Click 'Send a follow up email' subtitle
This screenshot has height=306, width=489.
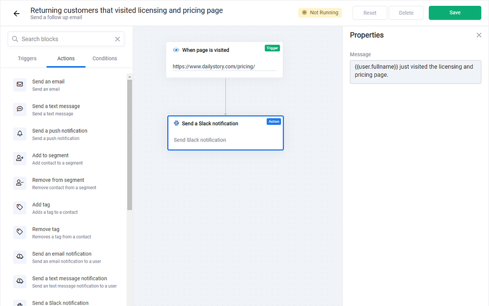56,18
